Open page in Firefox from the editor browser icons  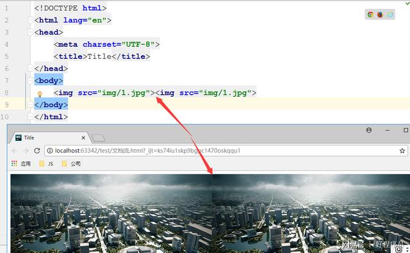point(380,14)
